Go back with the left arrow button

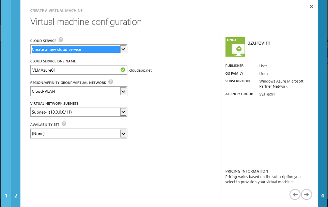click(295, 194)
